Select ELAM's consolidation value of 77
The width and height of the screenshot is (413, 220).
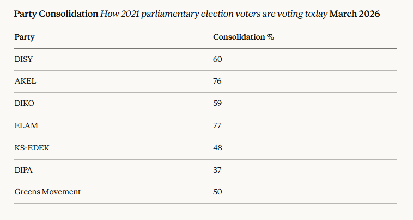pyautogui.click(x=217, y=125)
